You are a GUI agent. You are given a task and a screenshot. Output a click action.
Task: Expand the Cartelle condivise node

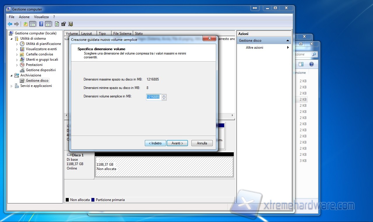click(x=17, y=54)
